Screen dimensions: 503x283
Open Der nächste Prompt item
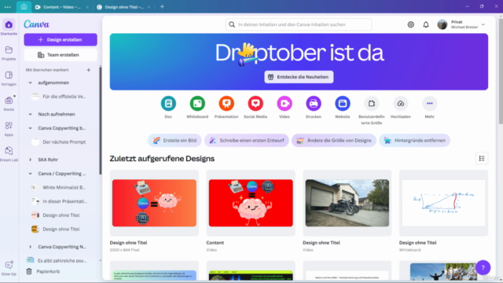[59, 141]
